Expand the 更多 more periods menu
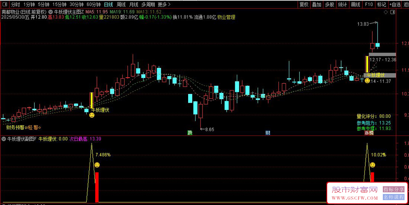The height and width of the screenshot is (205, 409). click(164, 4)
